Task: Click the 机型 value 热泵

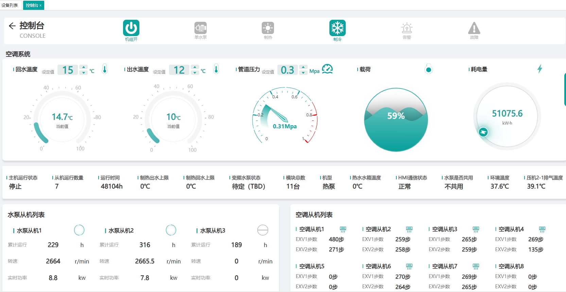Action: point(329,186)
